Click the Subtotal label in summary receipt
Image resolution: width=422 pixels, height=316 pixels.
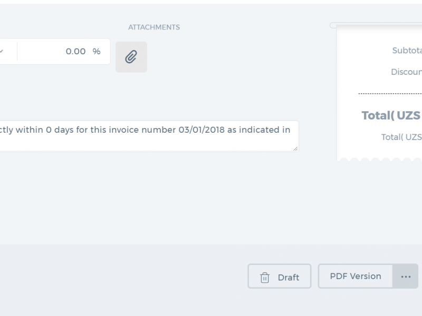(407, 50)
